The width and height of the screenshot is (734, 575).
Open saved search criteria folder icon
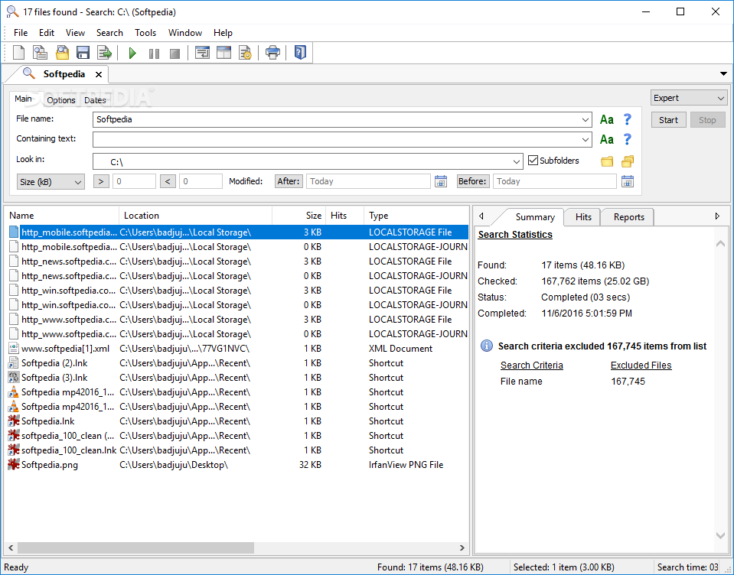(x=62, y=52)
